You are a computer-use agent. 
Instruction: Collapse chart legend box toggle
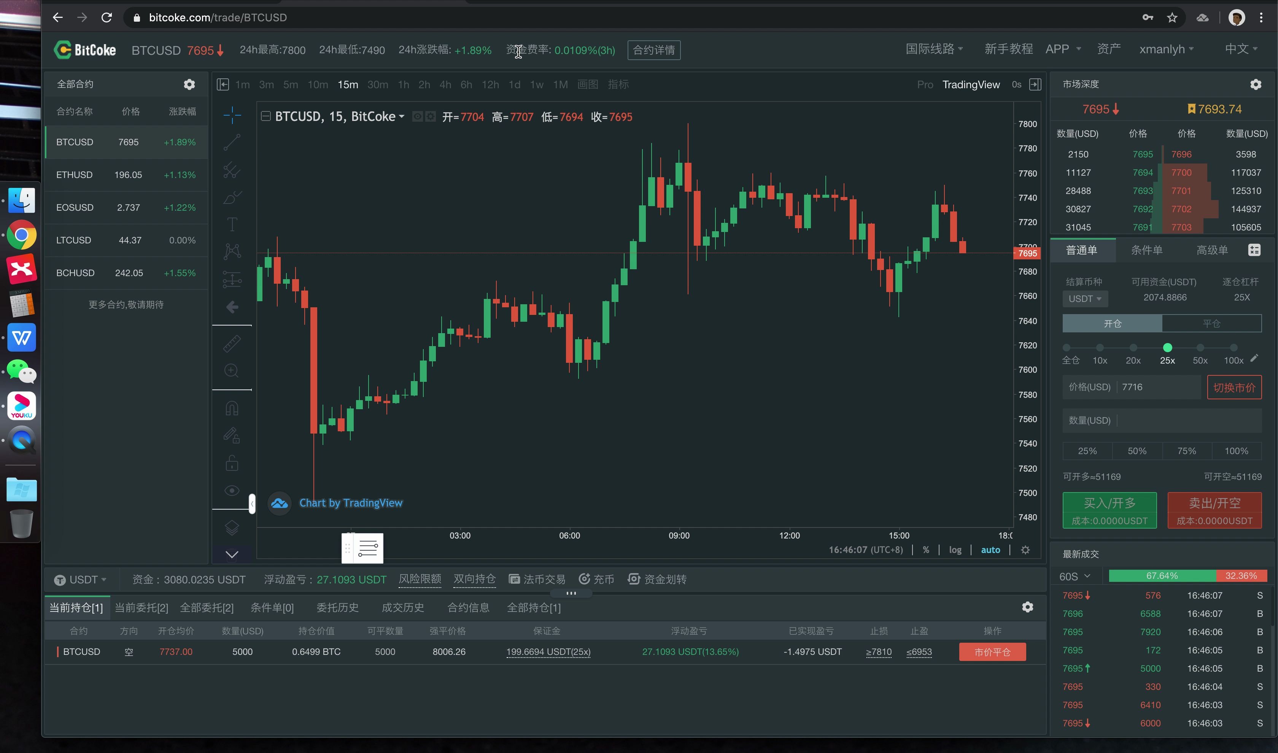click(265, 116)
